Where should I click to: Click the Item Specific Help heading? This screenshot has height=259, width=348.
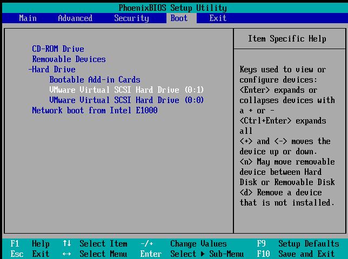pyautogui.click(x=287, y=38)
